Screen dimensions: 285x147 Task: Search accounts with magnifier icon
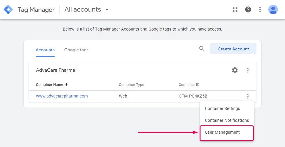tap(202, 49)
